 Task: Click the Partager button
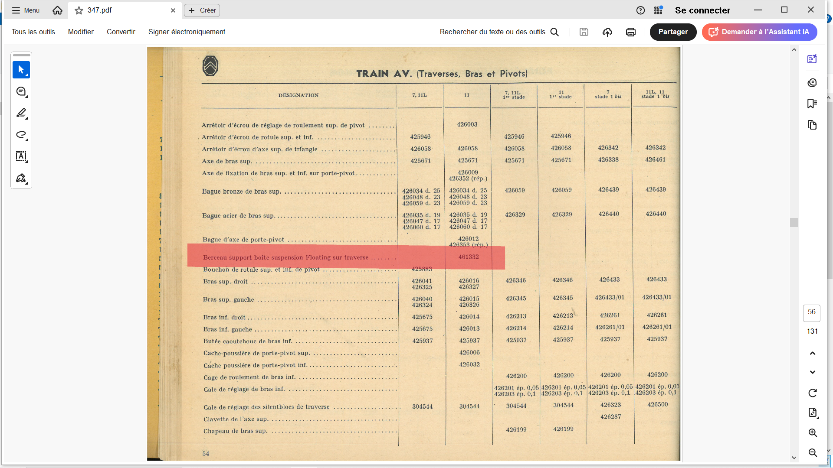click(672, 32)
